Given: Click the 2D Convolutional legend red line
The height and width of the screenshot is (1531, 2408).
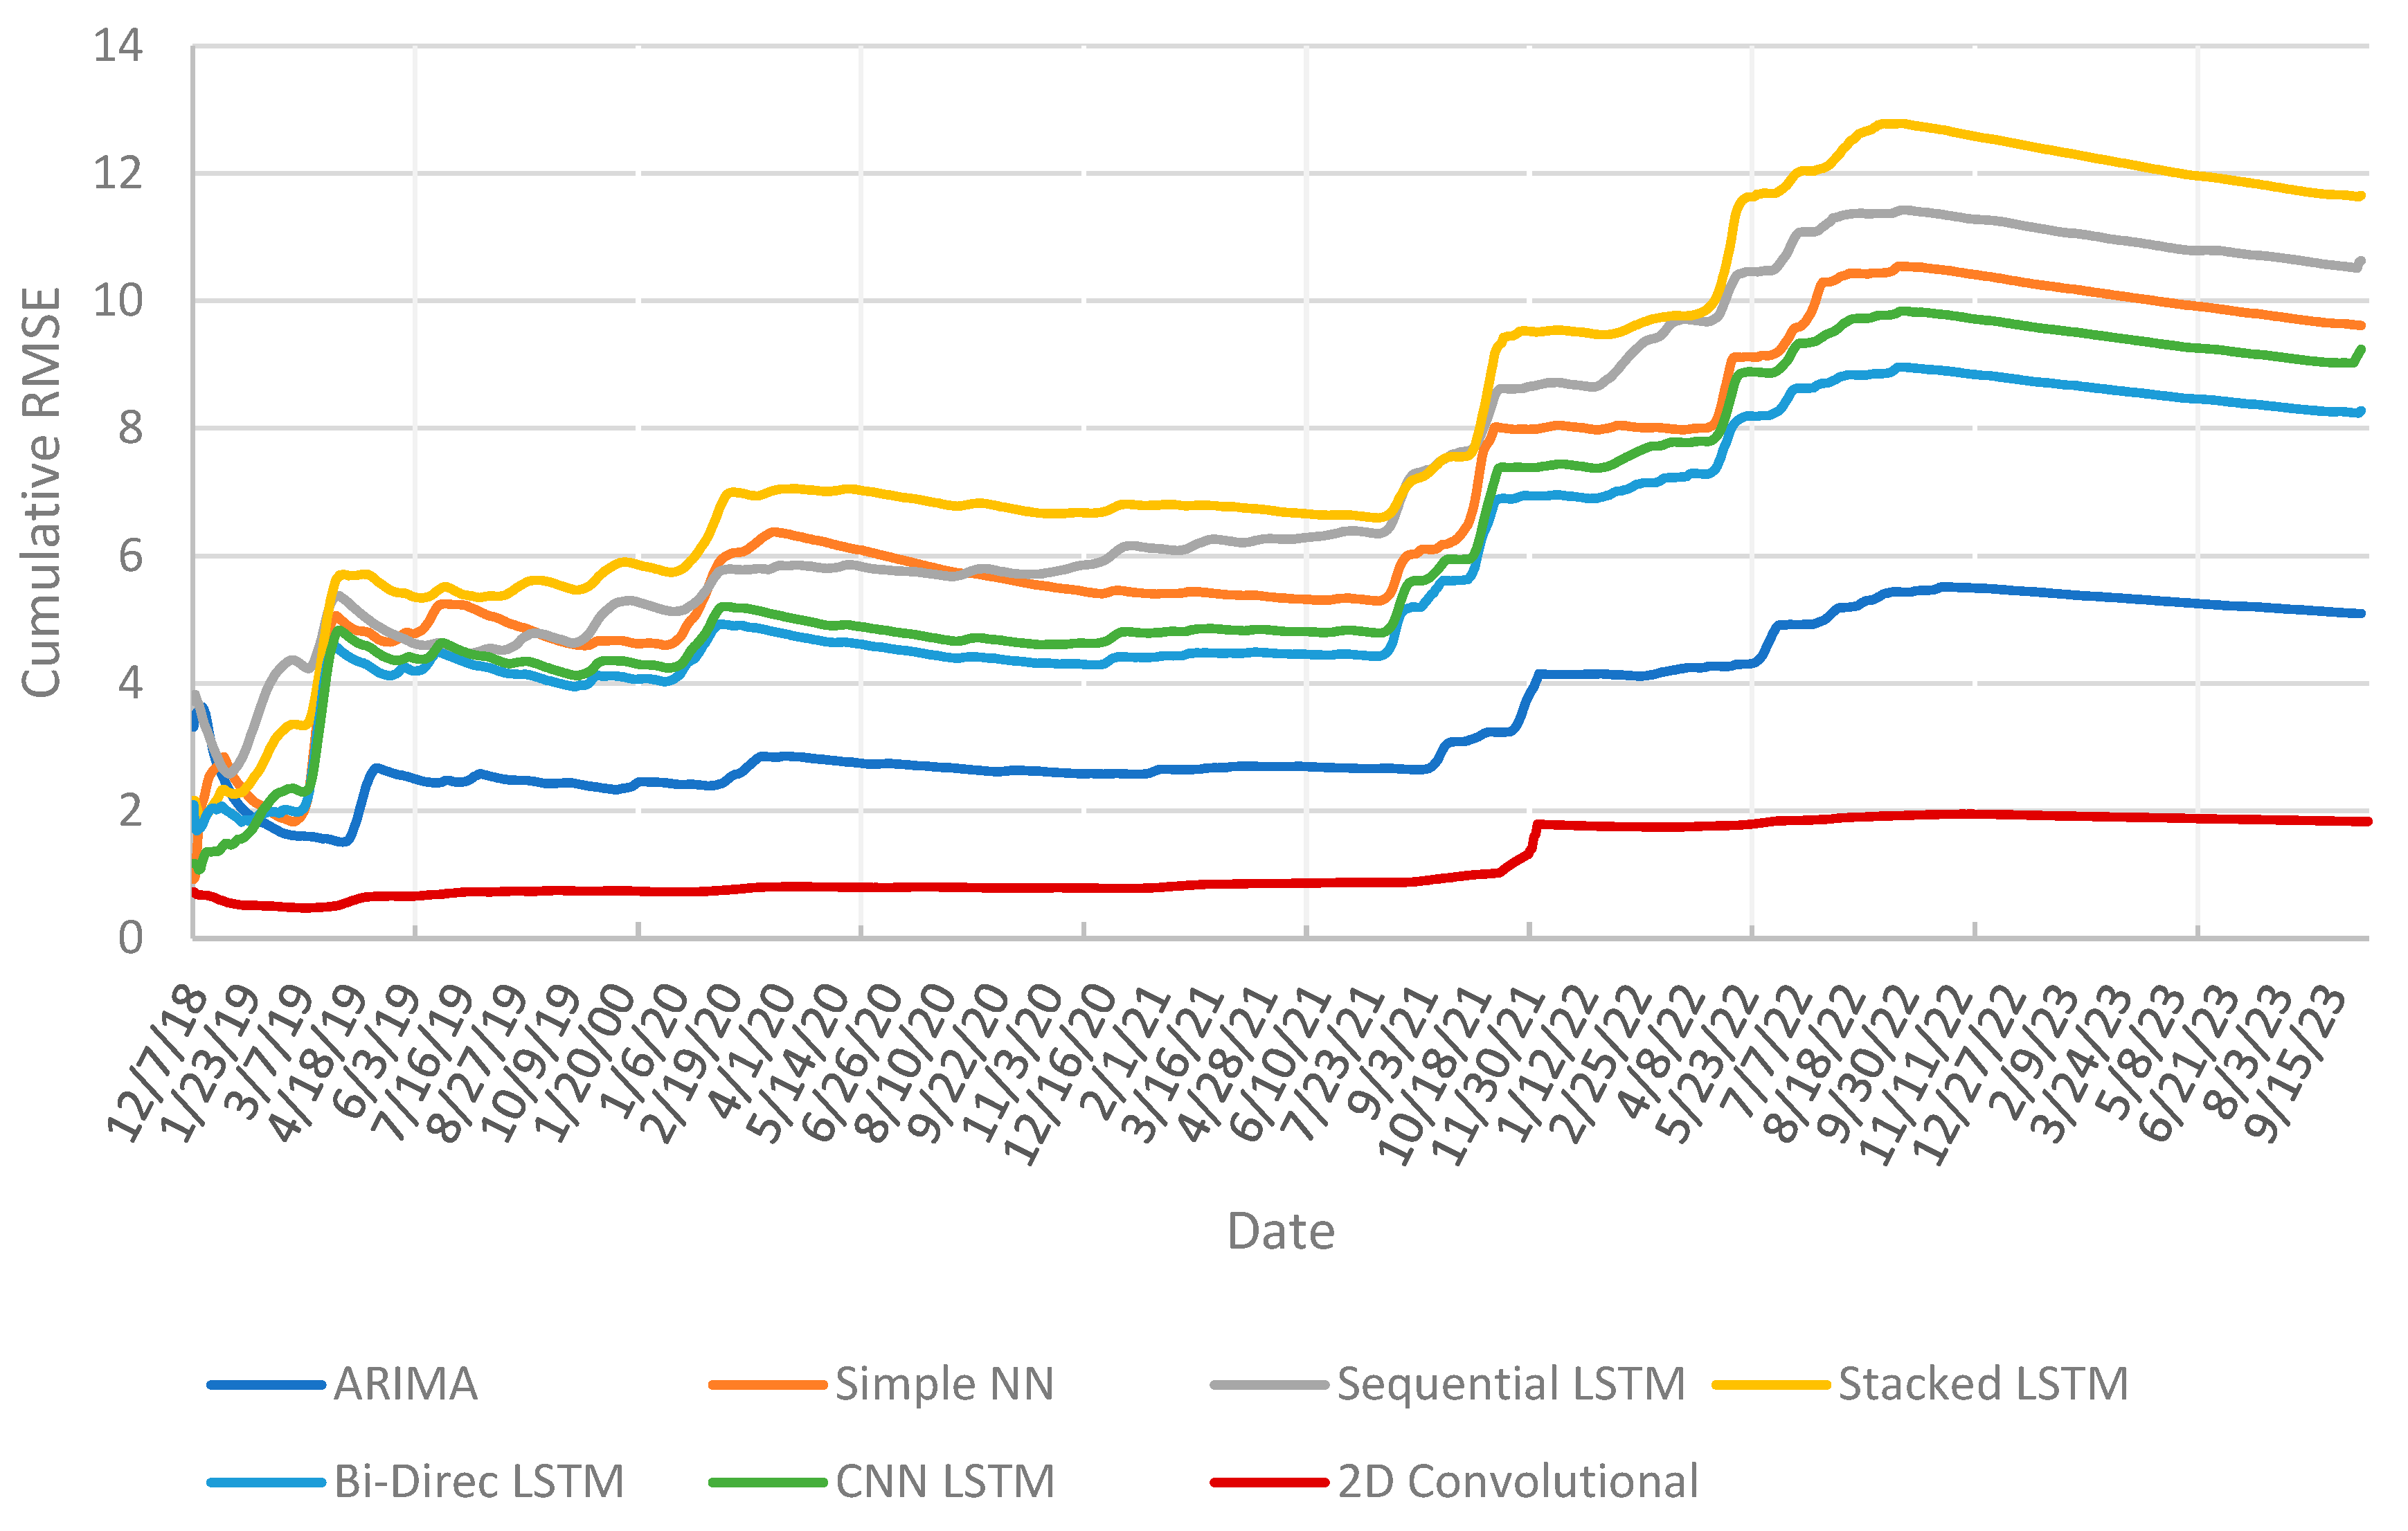Looking at the screenshot, I should coord(1269,1482).
